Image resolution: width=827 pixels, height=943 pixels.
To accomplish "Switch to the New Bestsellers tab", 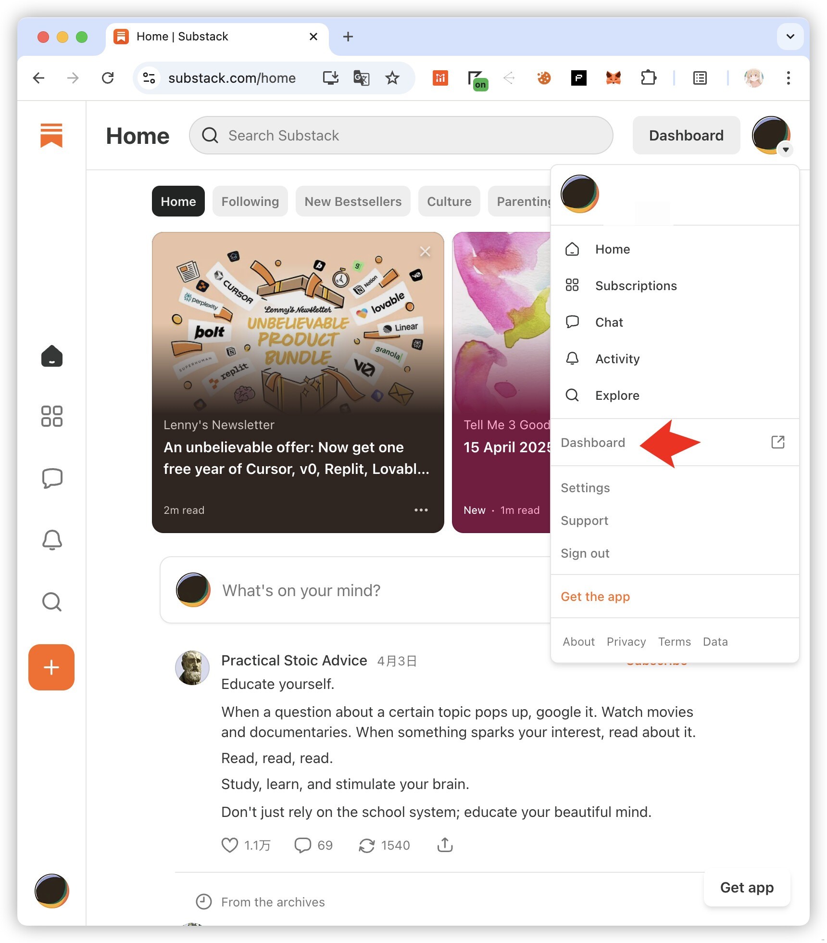I will (x=353, y=201).
